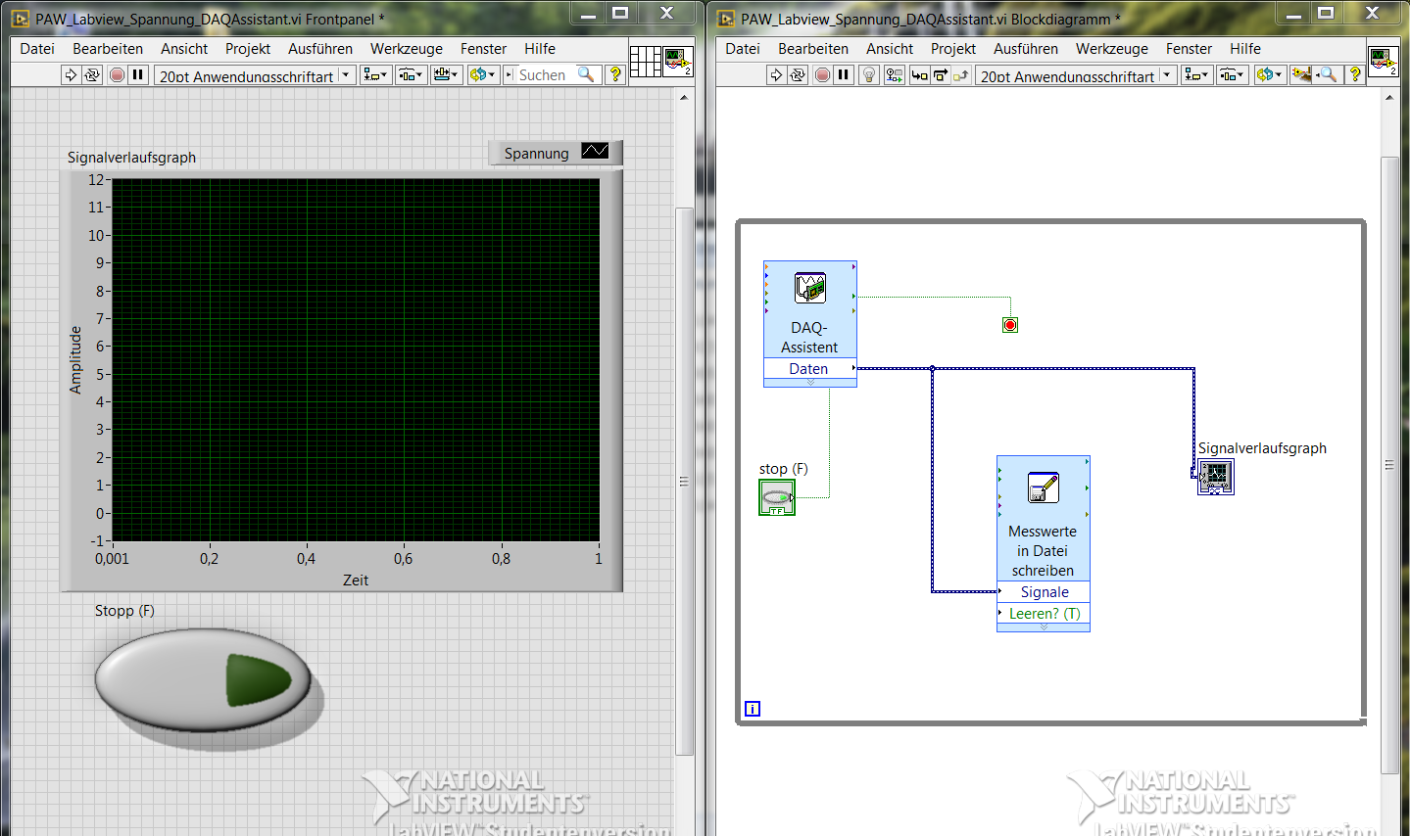1410x836 pixels.
Task: Toggle execution highlighting light bulb
Action: click(x=869, y=74)
